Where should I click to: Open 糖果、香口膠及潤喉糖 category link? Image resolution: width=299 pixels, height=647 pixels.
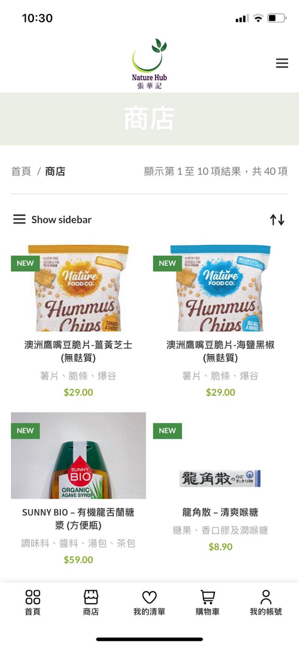220,531
